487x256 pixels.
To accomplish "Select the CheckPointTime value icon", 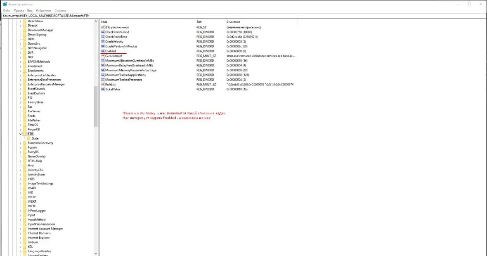I will pos(103,37).
